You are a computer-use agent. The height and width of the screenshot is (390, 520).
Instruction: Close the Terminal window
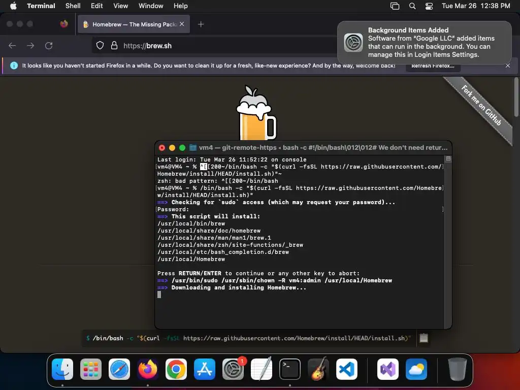pos(162,148)
